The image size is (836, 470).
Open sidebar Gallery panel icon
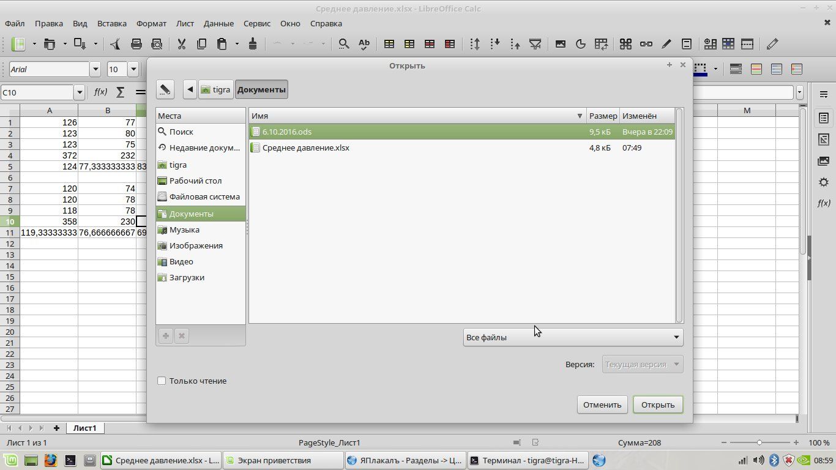tap(824, 161)
